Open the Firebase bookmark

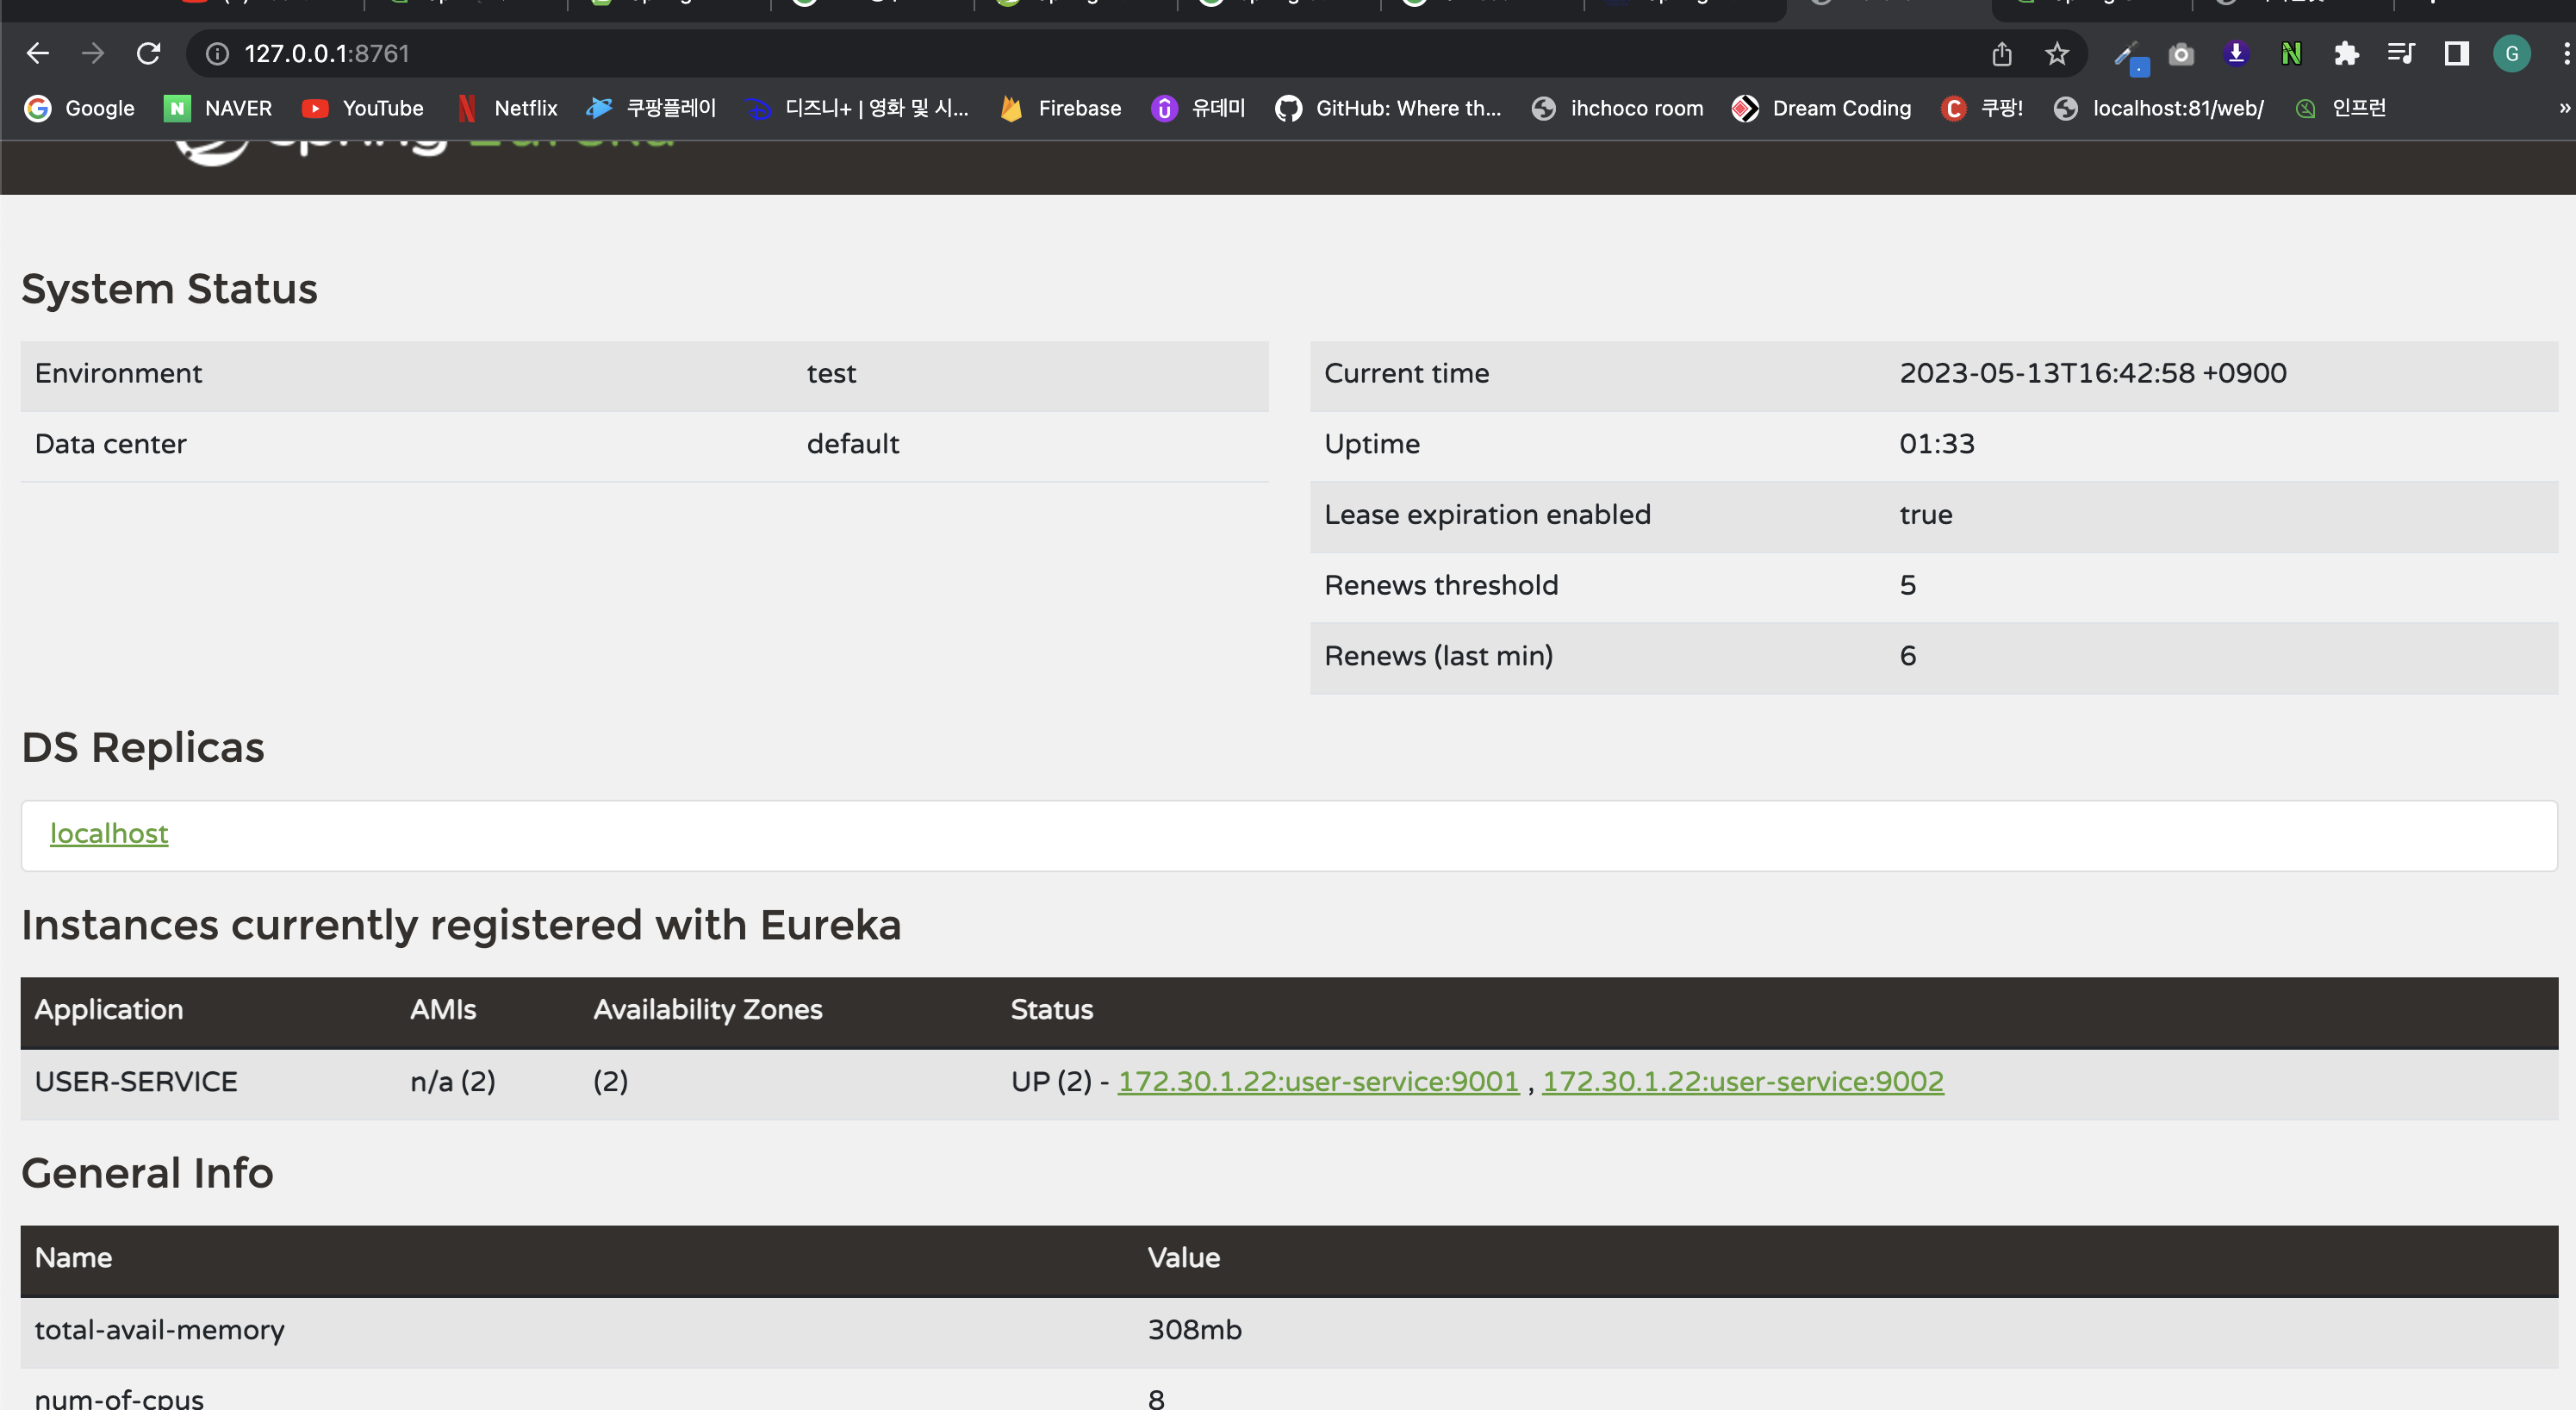tap(1061, 108)
